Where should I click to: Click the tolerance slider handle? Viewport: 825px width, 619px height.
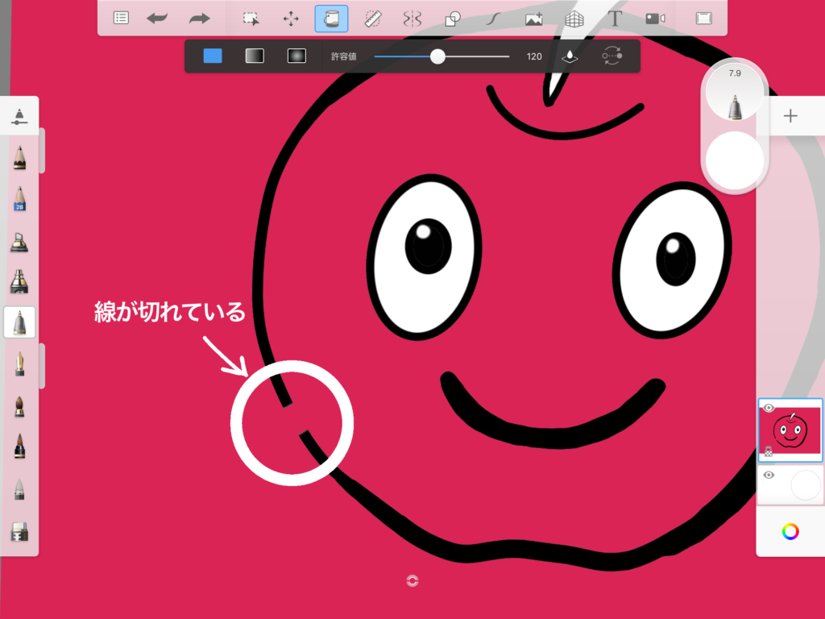click(x=437, y=56)
